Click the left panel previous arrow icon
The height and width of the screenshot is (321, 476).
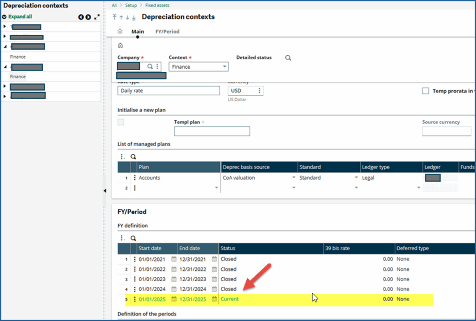[x=81, y=17]
